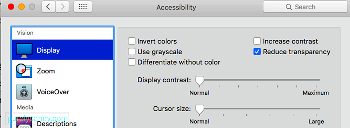Click the VoiceOver accessibility icon
Viewport: 350px width, 128px height.
tap(24, 92)
